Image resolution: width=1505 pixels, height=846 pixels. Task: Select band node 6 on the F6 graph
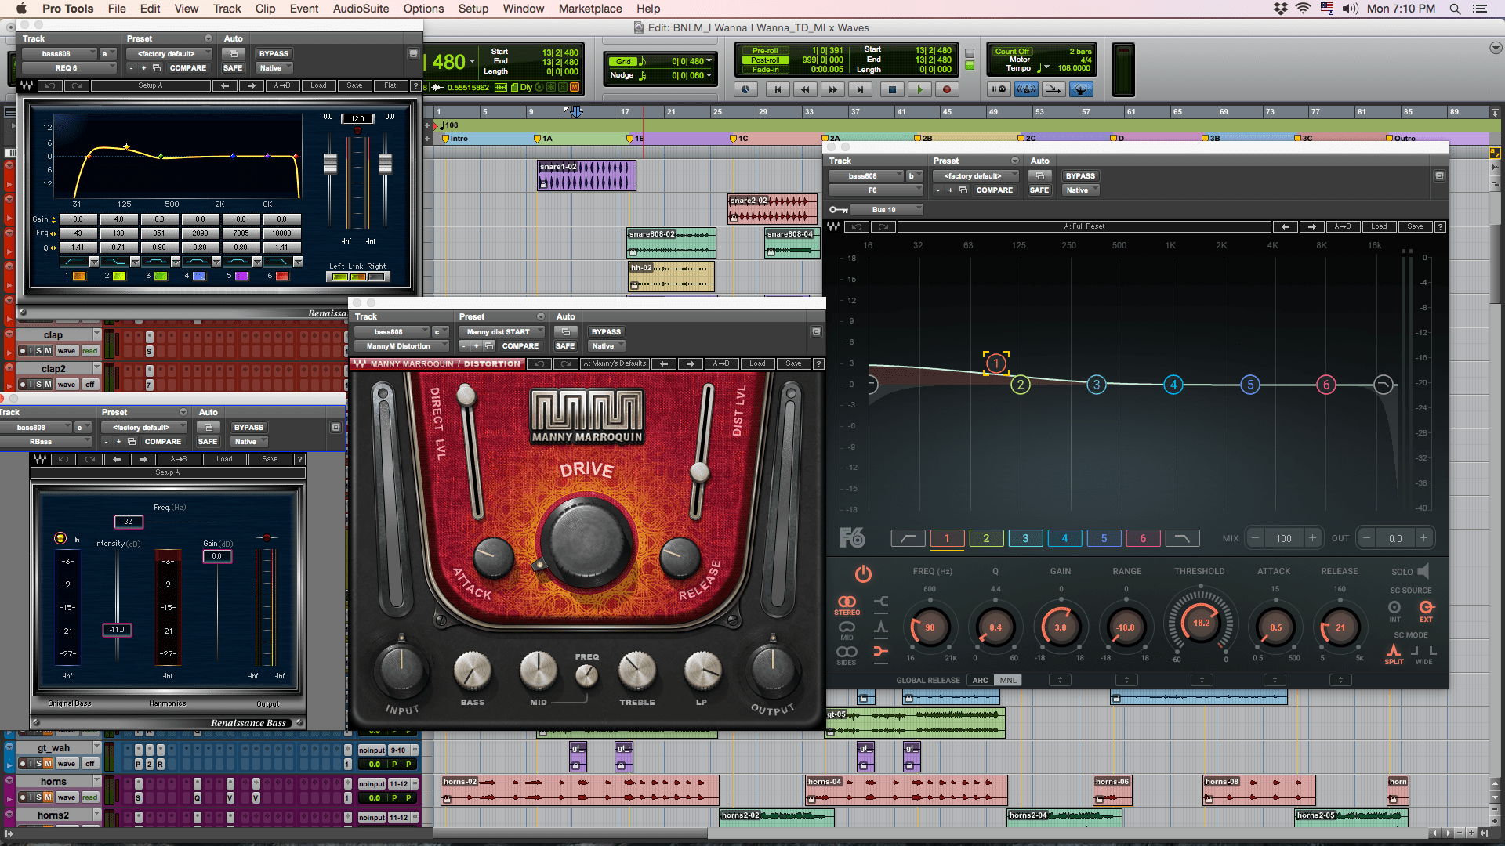pos(1326,385)
